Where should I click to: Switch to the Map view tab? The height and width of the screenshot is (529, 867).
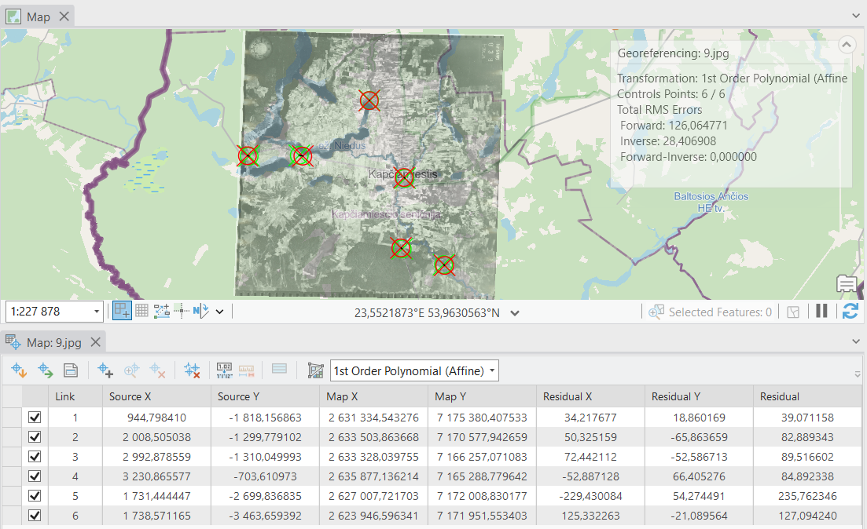(38, 16)
